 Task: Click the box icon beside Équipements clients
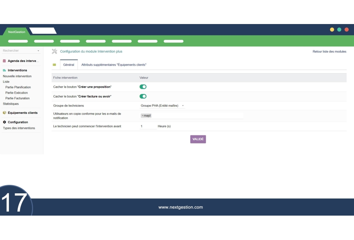(x=4, y=113)
